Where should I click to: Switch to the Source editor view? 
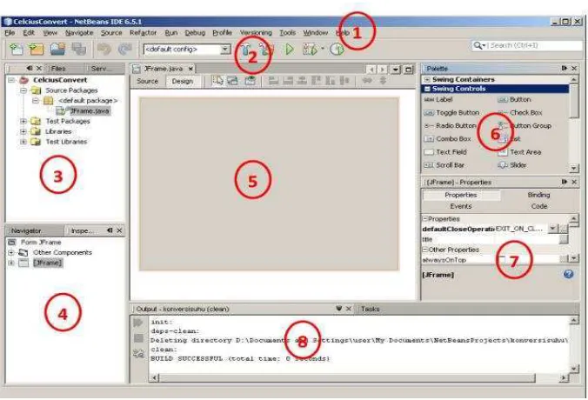point(147,81)
